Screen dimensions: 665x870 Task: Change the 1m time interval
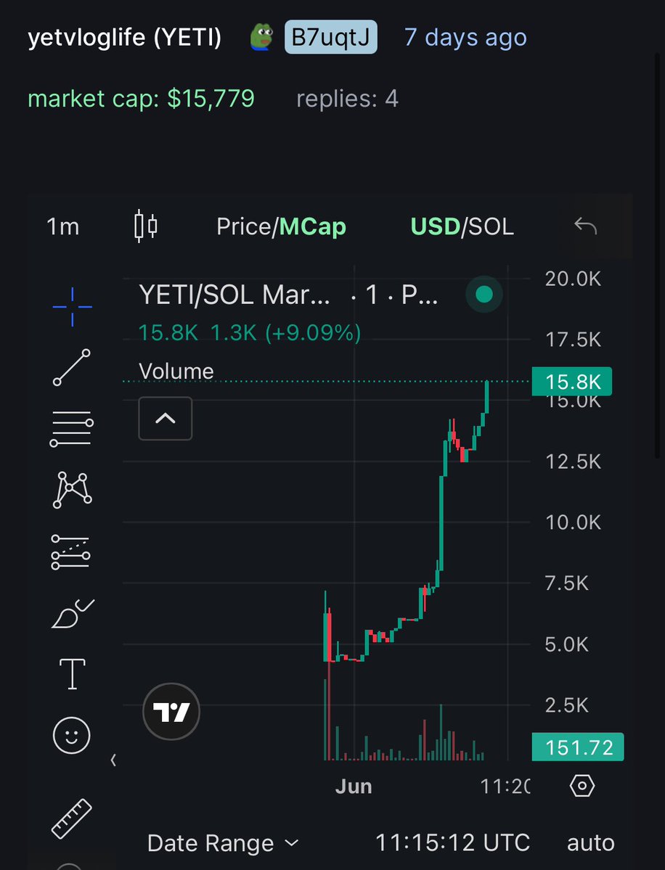tap(62, 226)
